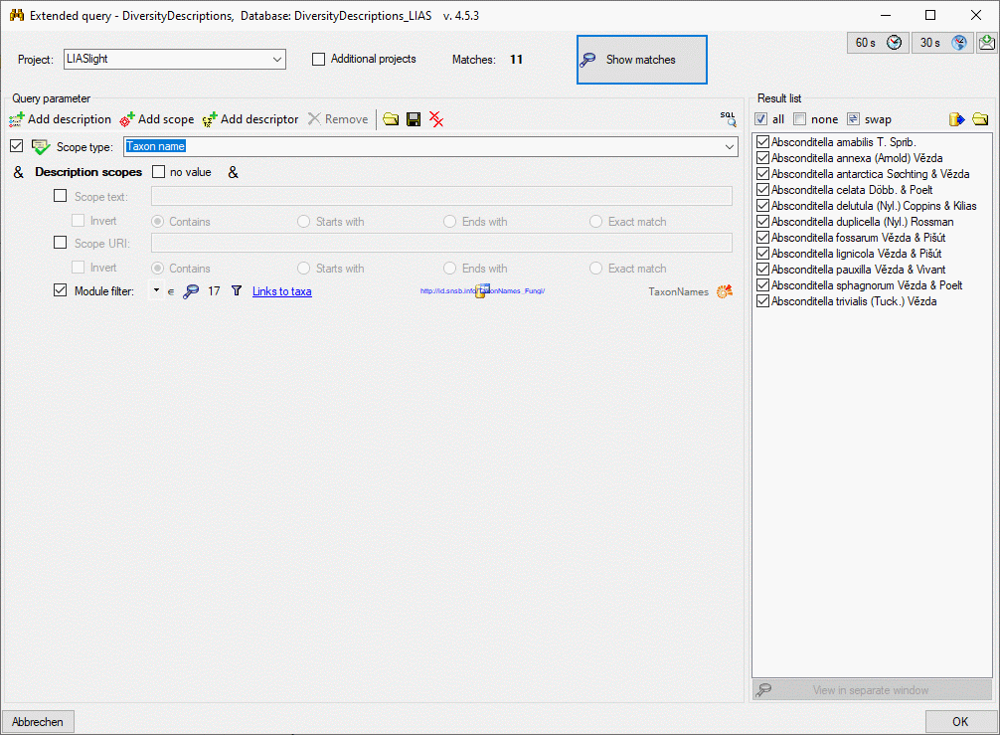This screenshot has height=735, width=1000.
Task: Open the Project dropdown showing LIASlight
Action: pos(276,60)
